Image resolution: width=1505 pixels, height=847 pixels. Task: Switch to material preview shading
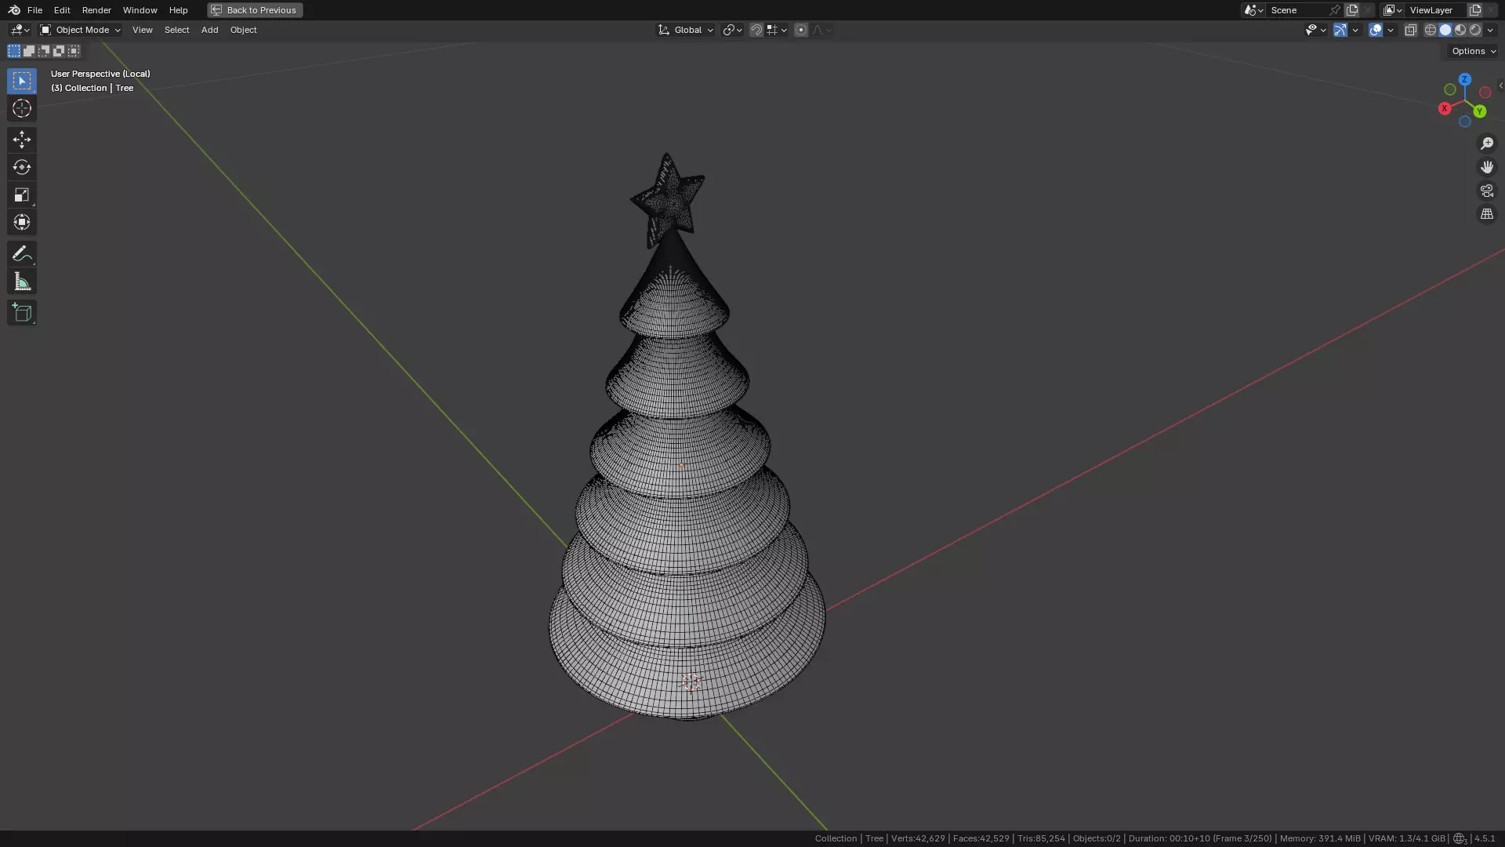click(1460, 30)
